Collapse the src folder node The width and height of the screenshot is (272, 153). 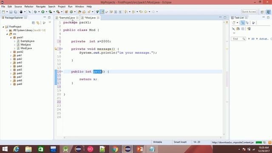point(7,34)
